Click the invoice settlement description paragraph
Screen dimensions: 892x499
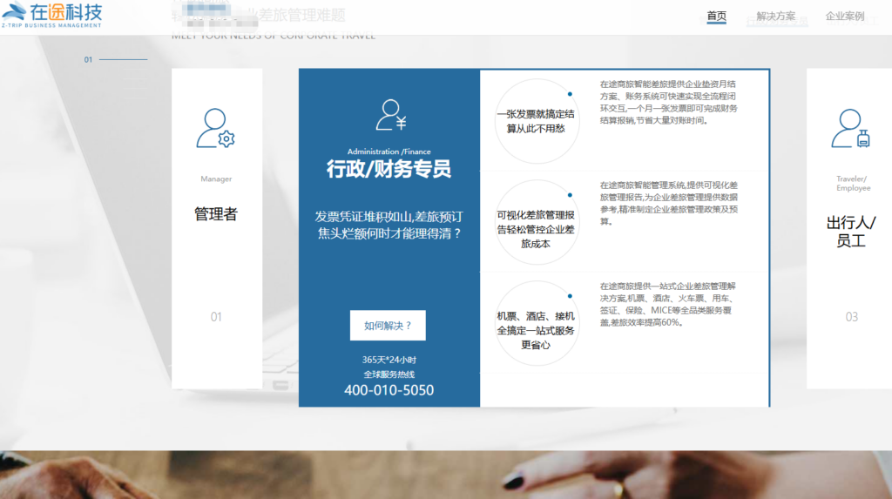coord(668,103)
